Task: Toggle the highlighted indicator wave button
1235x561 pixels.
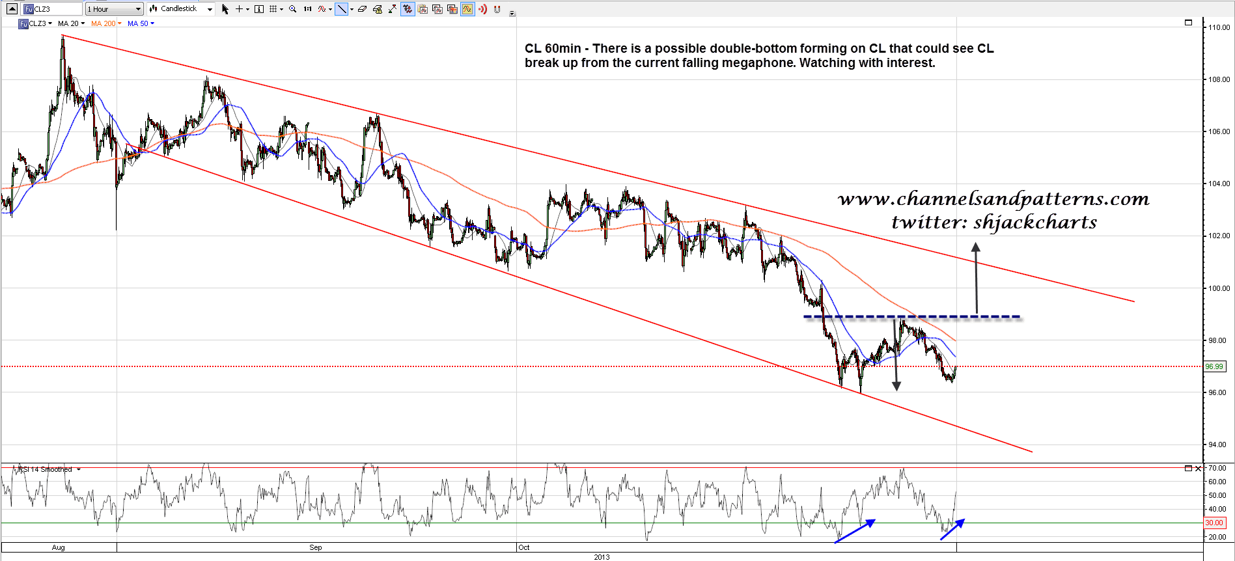Action: click(467, 9)
